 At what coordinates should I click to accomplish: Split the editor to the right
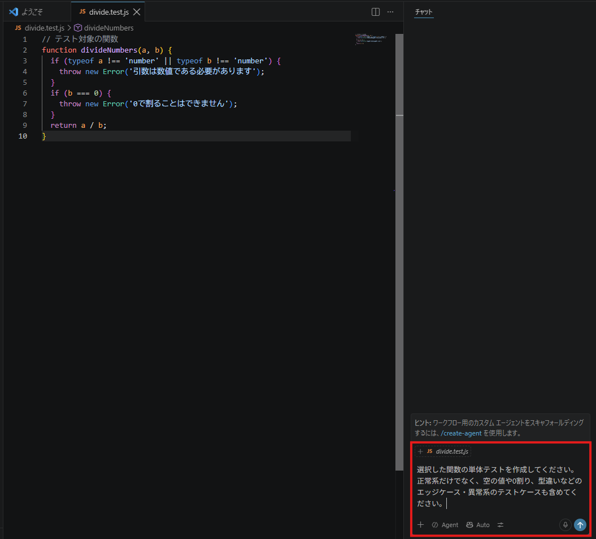click(x=376, y=12)
